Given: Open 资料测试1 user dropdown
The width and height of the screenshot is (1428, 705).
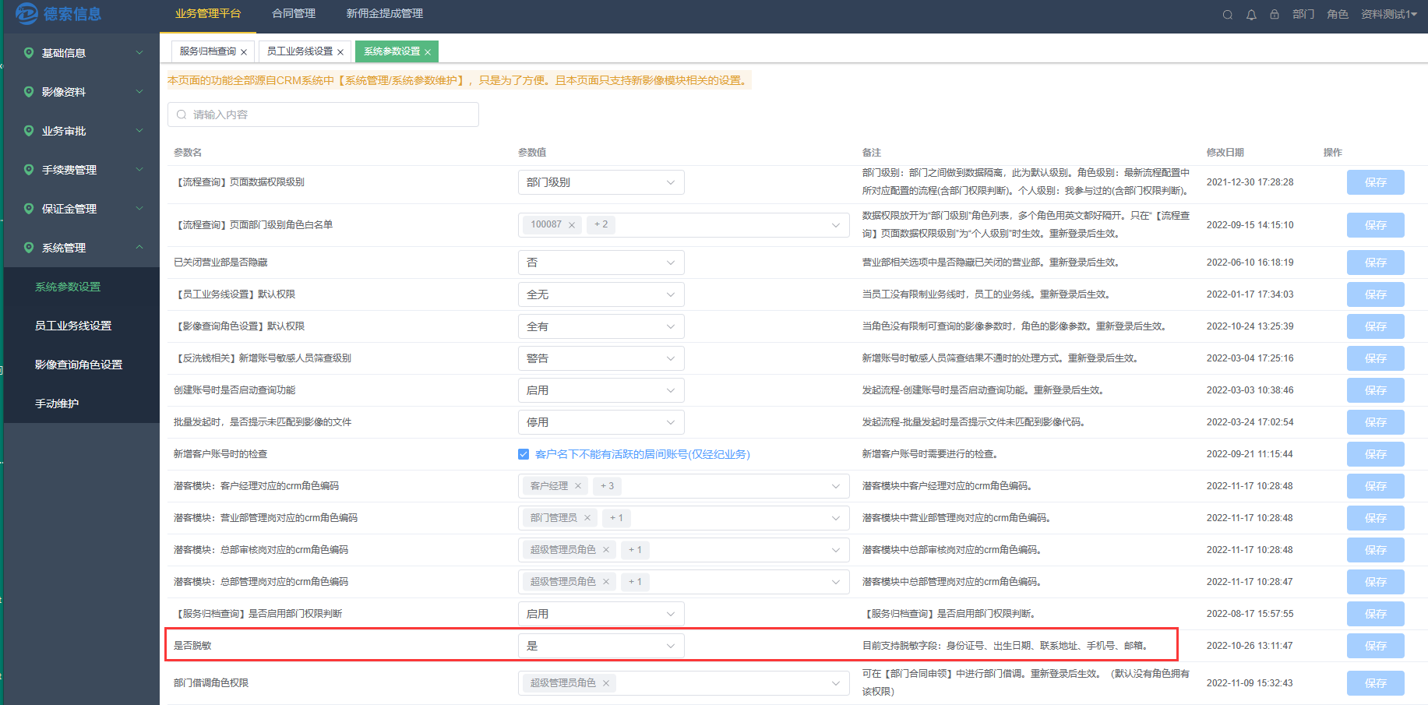Looking at the screenshot, I should [x=1389, y=15].
